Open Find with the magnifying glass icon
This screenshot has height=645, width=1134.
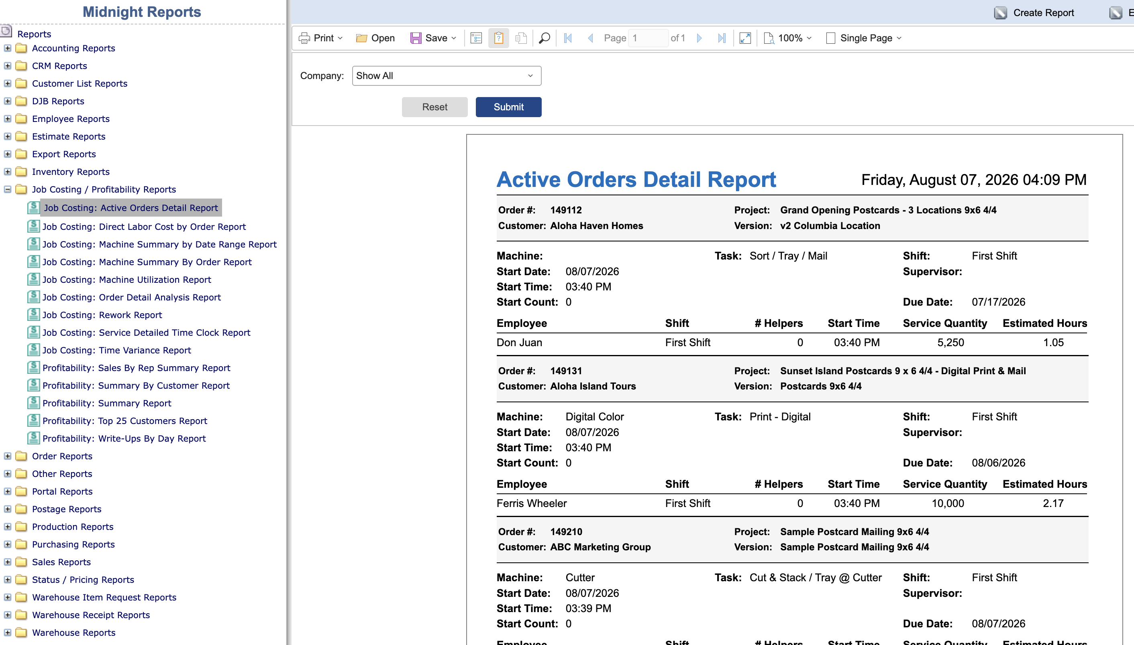(x=545, y=38)
